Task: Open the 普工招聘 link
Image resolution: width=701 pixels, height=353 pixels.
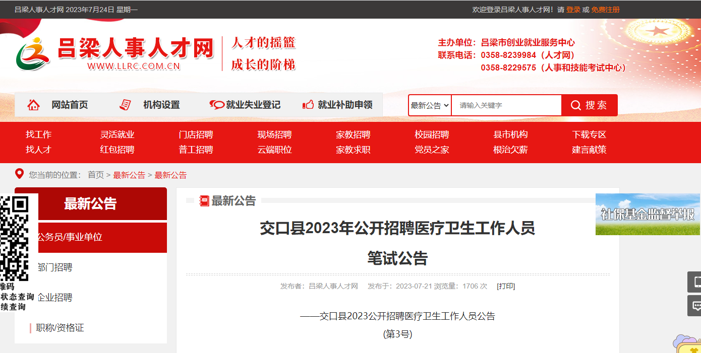Action: [196, 150]
